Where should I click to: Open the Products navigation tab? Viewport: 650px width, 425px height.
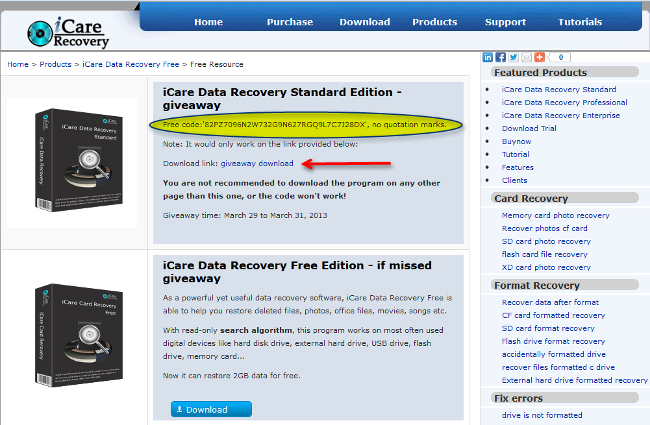coord(435,22)
